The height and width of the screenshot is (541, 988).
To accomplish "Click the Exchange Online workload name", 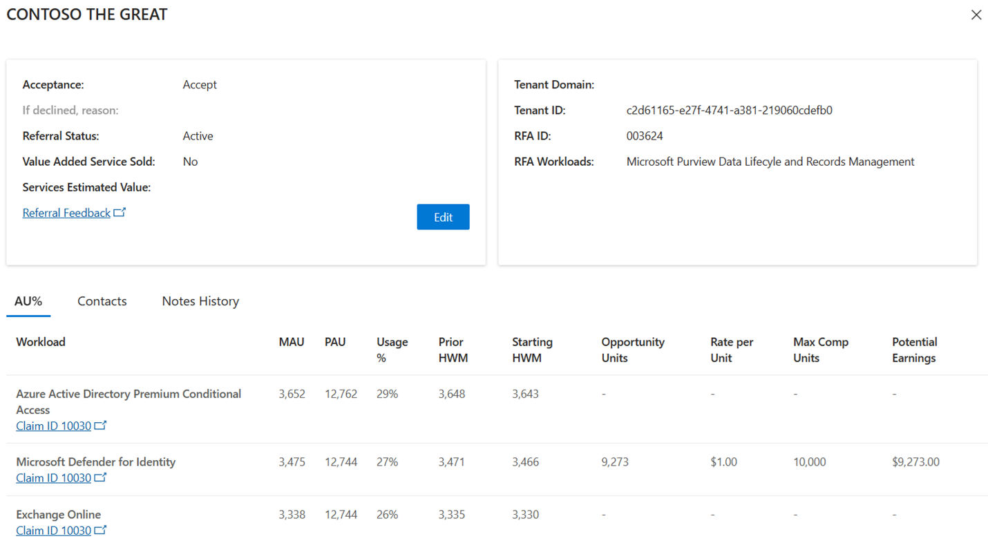I will [58, 515].
